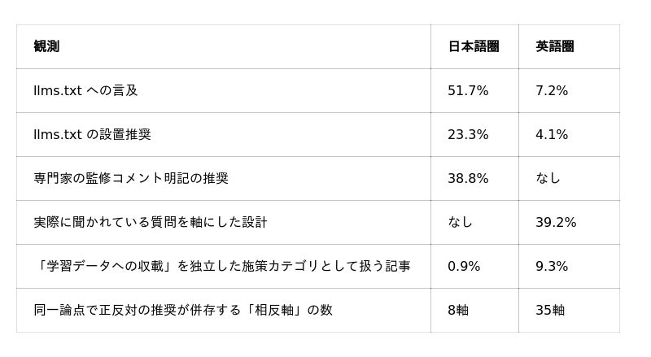The image size is (651, 357).
Task: Select the llms.txt への言及 row label
Action: pos(85,90)
